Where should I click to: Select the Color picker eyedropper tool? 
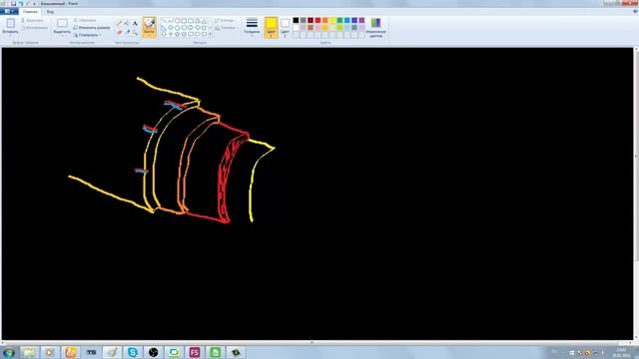pos(127,32)
